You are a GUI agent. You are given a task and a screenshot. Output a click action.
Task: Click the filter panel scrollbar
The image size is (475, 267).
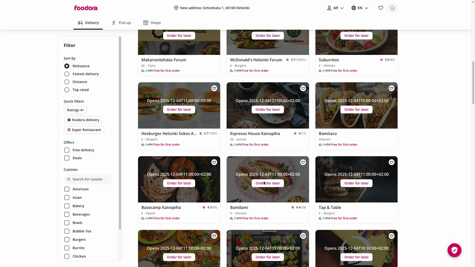coord(120,133)
